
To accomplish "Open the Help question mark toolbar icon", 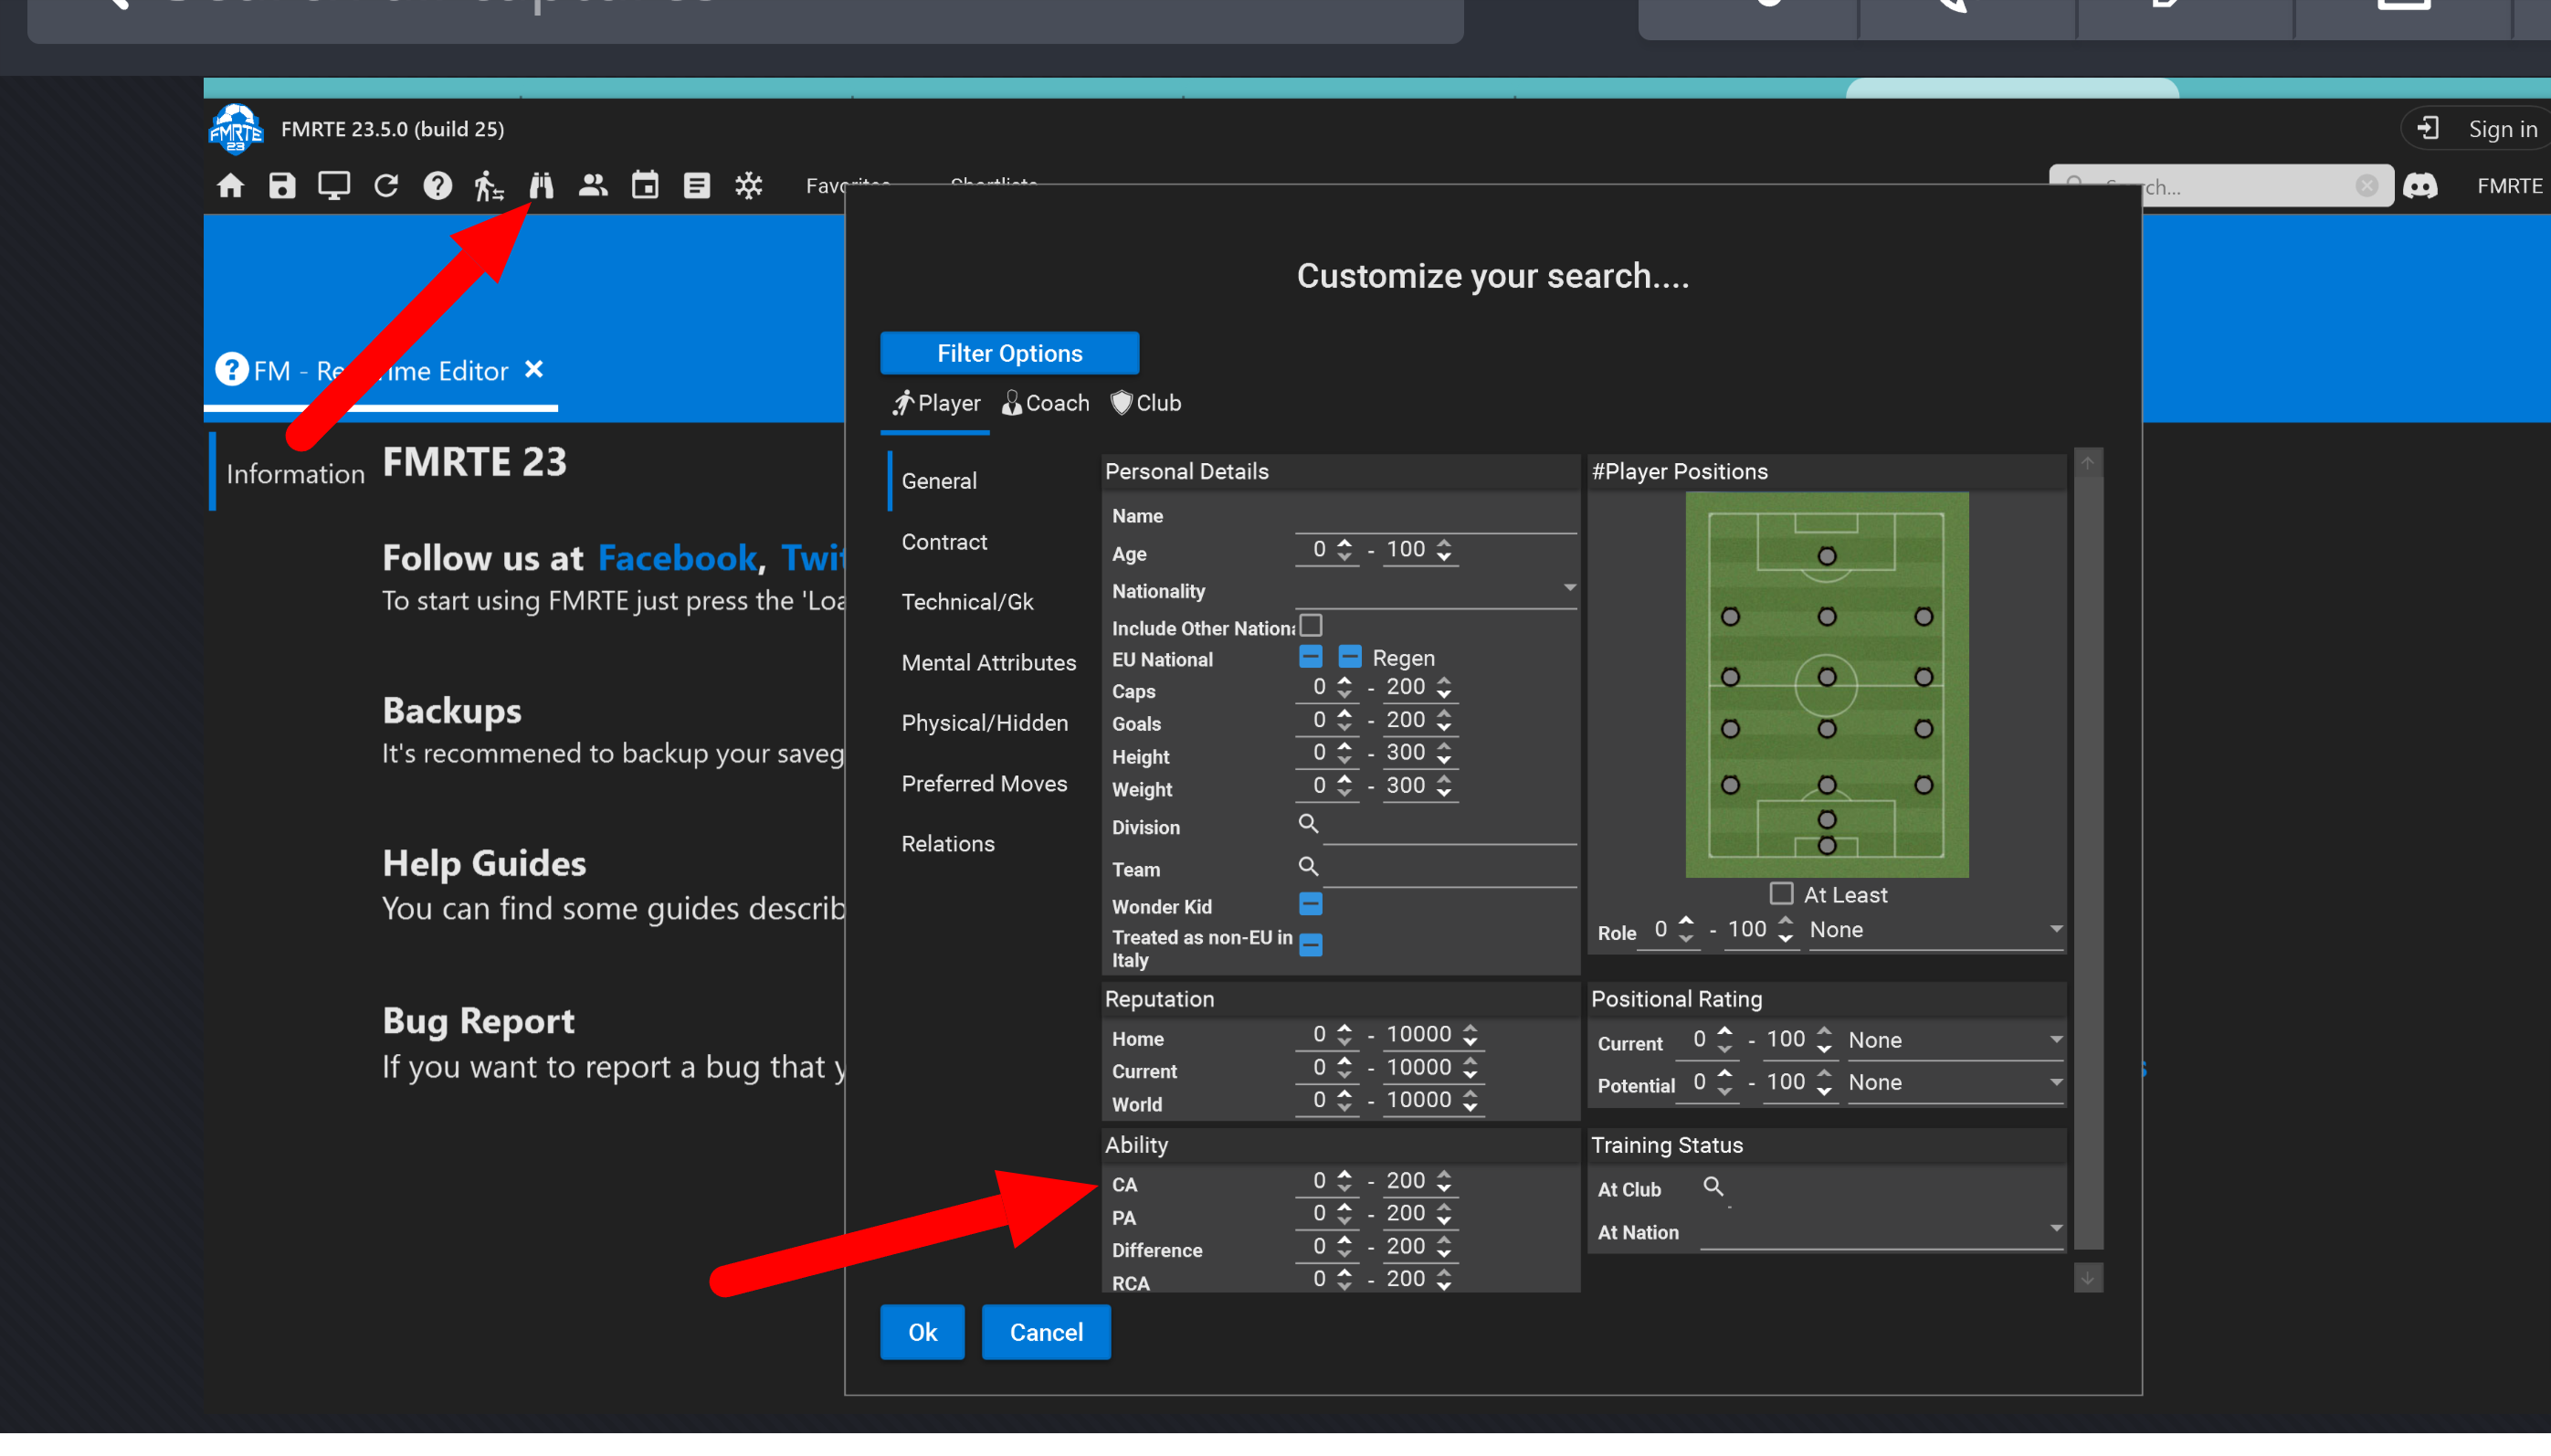I will coord(437,186).
